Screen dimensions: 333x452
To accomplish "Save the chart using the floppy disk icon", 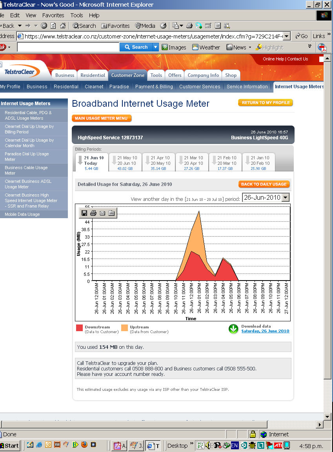I will pos(84,213).
